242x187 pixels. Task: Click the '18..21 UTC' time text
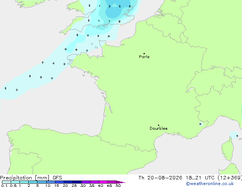pos(200,178)
